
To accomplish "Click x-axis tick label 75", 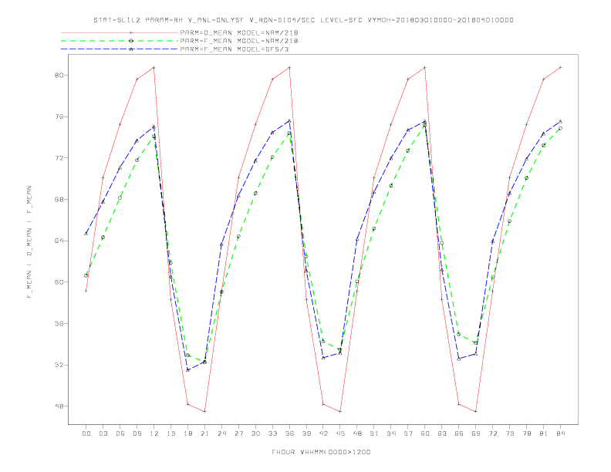I will (510, 433).
